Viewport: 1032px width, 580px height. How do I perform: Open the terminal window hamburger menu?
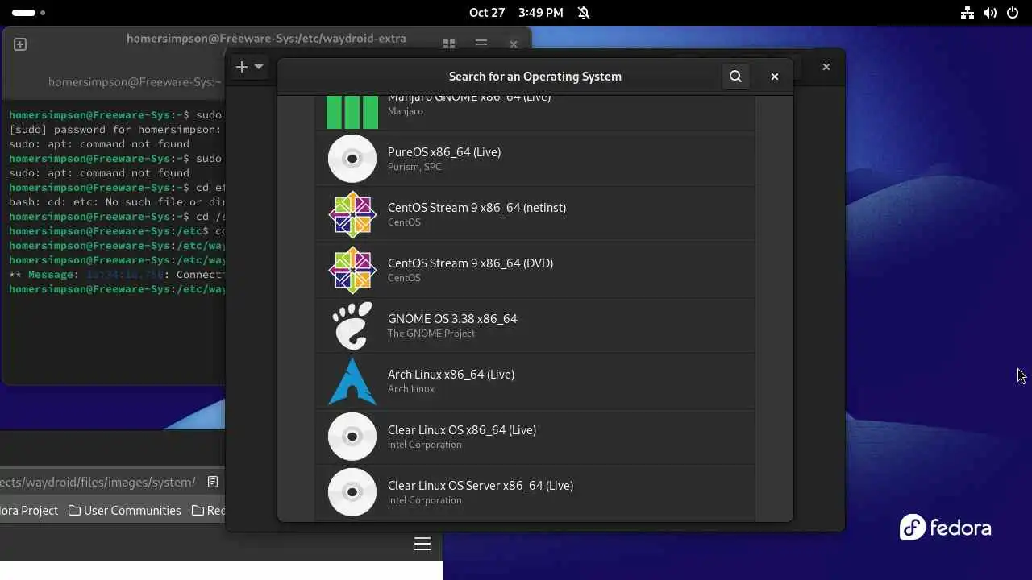[481, 43]
